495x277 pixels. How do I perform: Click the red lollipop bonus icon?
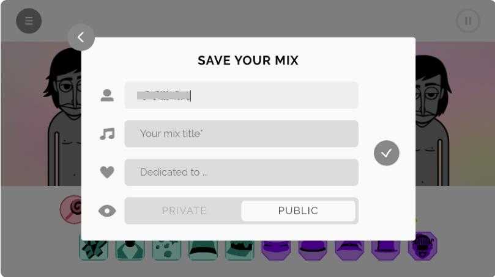pos(72,209)
